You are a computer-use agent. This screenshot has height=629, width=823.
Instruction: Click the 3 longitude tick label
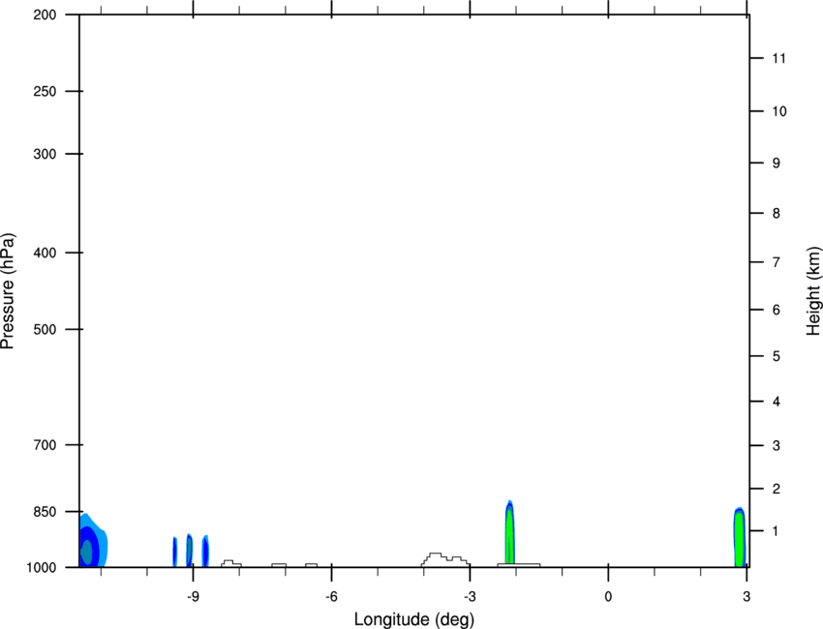coord(747,597)
